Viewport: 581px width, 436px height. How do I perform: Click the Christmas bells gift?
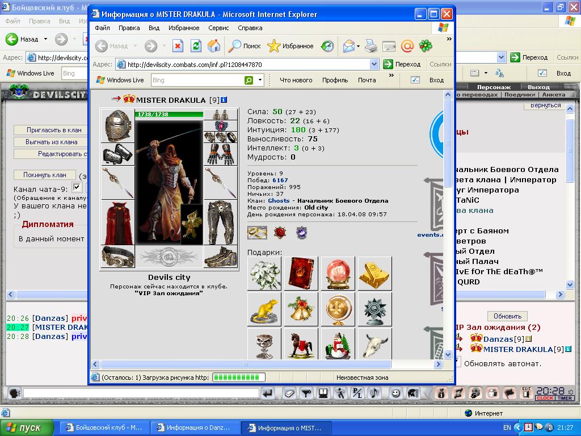(x=301, y=309)
